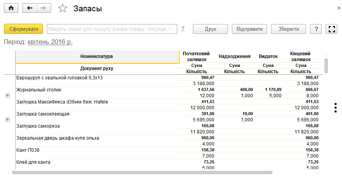The image size is (342, 177).
Task: Select opening sum cell 73,25
Action: click(x=209, y=162)
